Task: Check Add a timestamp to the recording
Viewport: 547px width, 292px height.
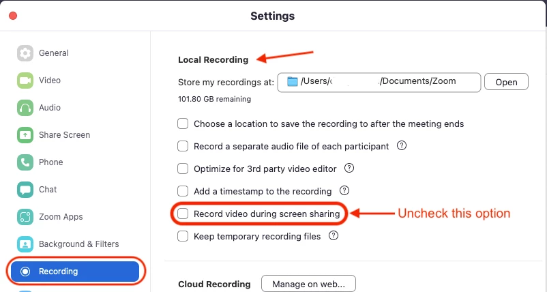Action: pos(183,191)
